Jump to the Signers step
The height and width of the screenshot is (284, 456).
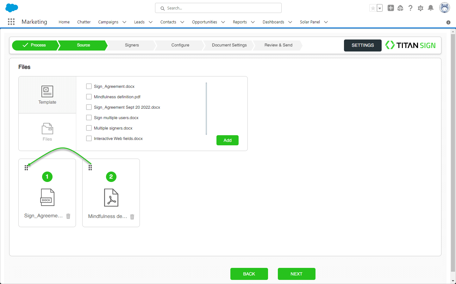pos(132,45)
